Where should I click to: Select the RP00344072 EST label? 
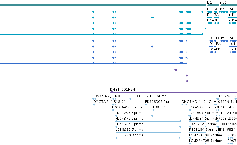coord(227,124)
